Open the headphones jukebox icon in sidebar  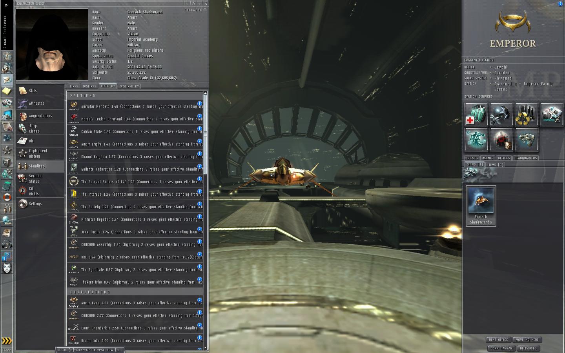[x=7, y=244]
